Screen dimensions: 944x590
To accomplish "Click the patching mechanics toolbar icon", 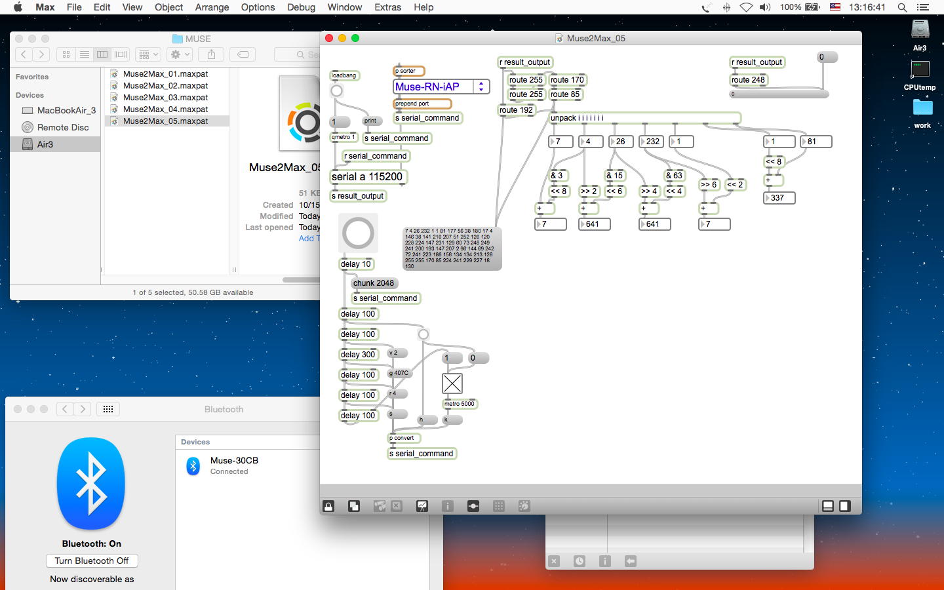I will point(473,506).
